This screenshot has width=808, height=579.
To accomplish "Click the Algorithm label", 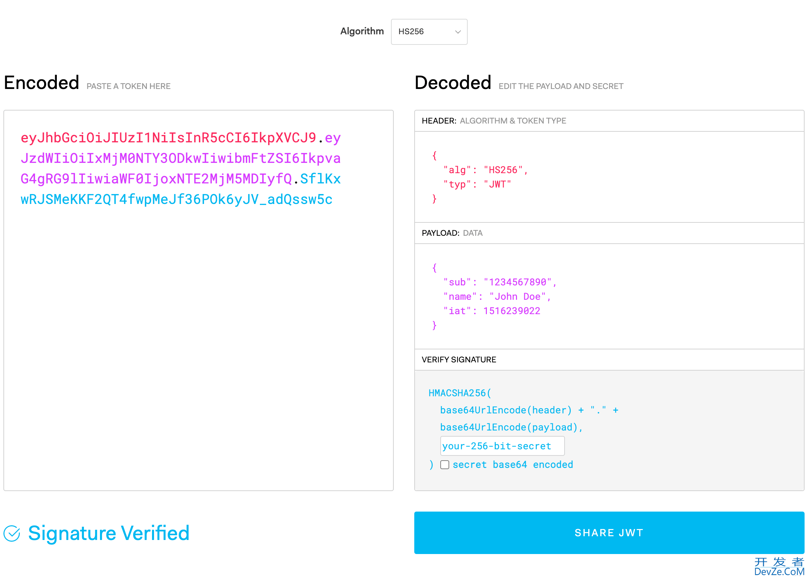I will click(x=362, y=31).
